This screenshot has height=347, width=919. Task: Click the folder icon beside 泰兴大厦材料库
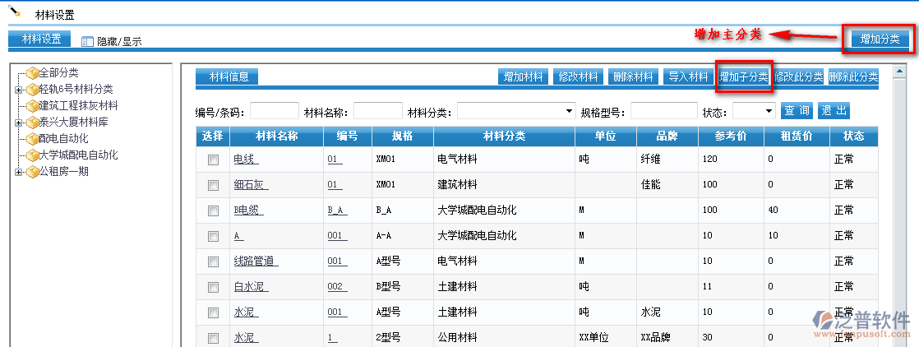[32, 123]
